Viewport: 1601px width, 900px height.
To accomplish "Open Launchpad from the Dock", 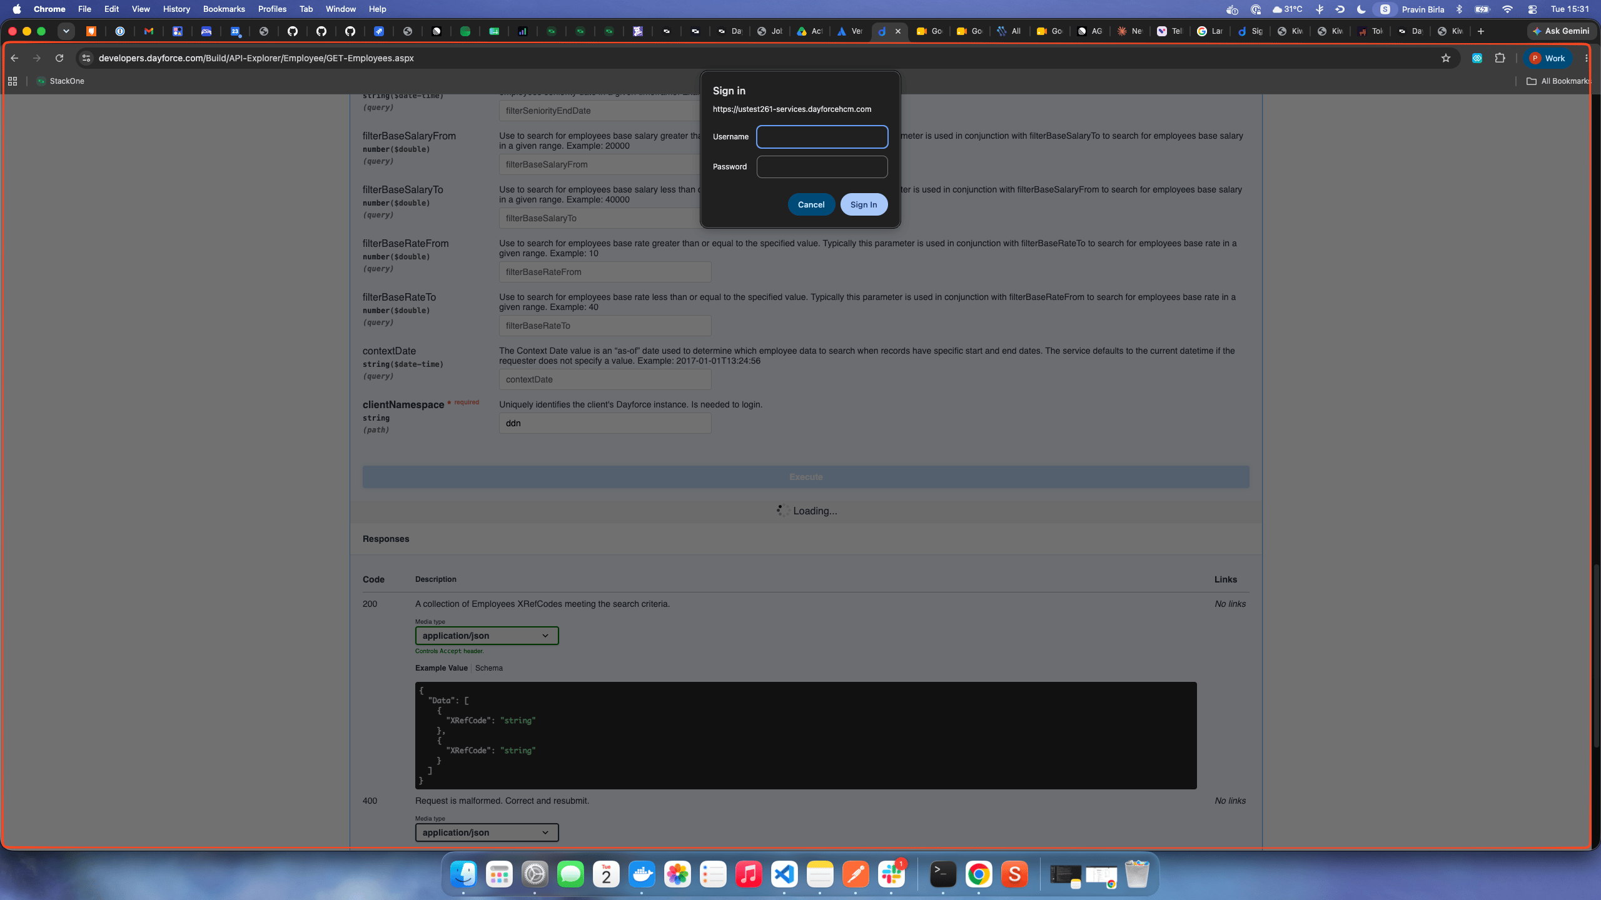I will 499,874.
